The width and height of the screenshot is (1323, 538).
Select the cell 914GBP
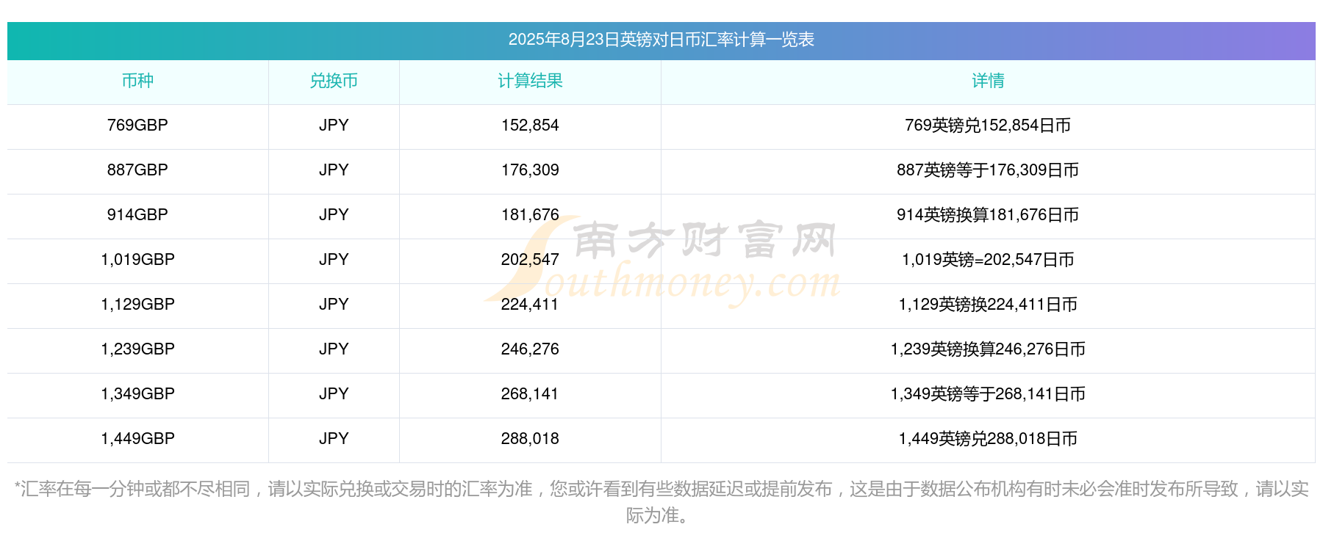[137, 215]
